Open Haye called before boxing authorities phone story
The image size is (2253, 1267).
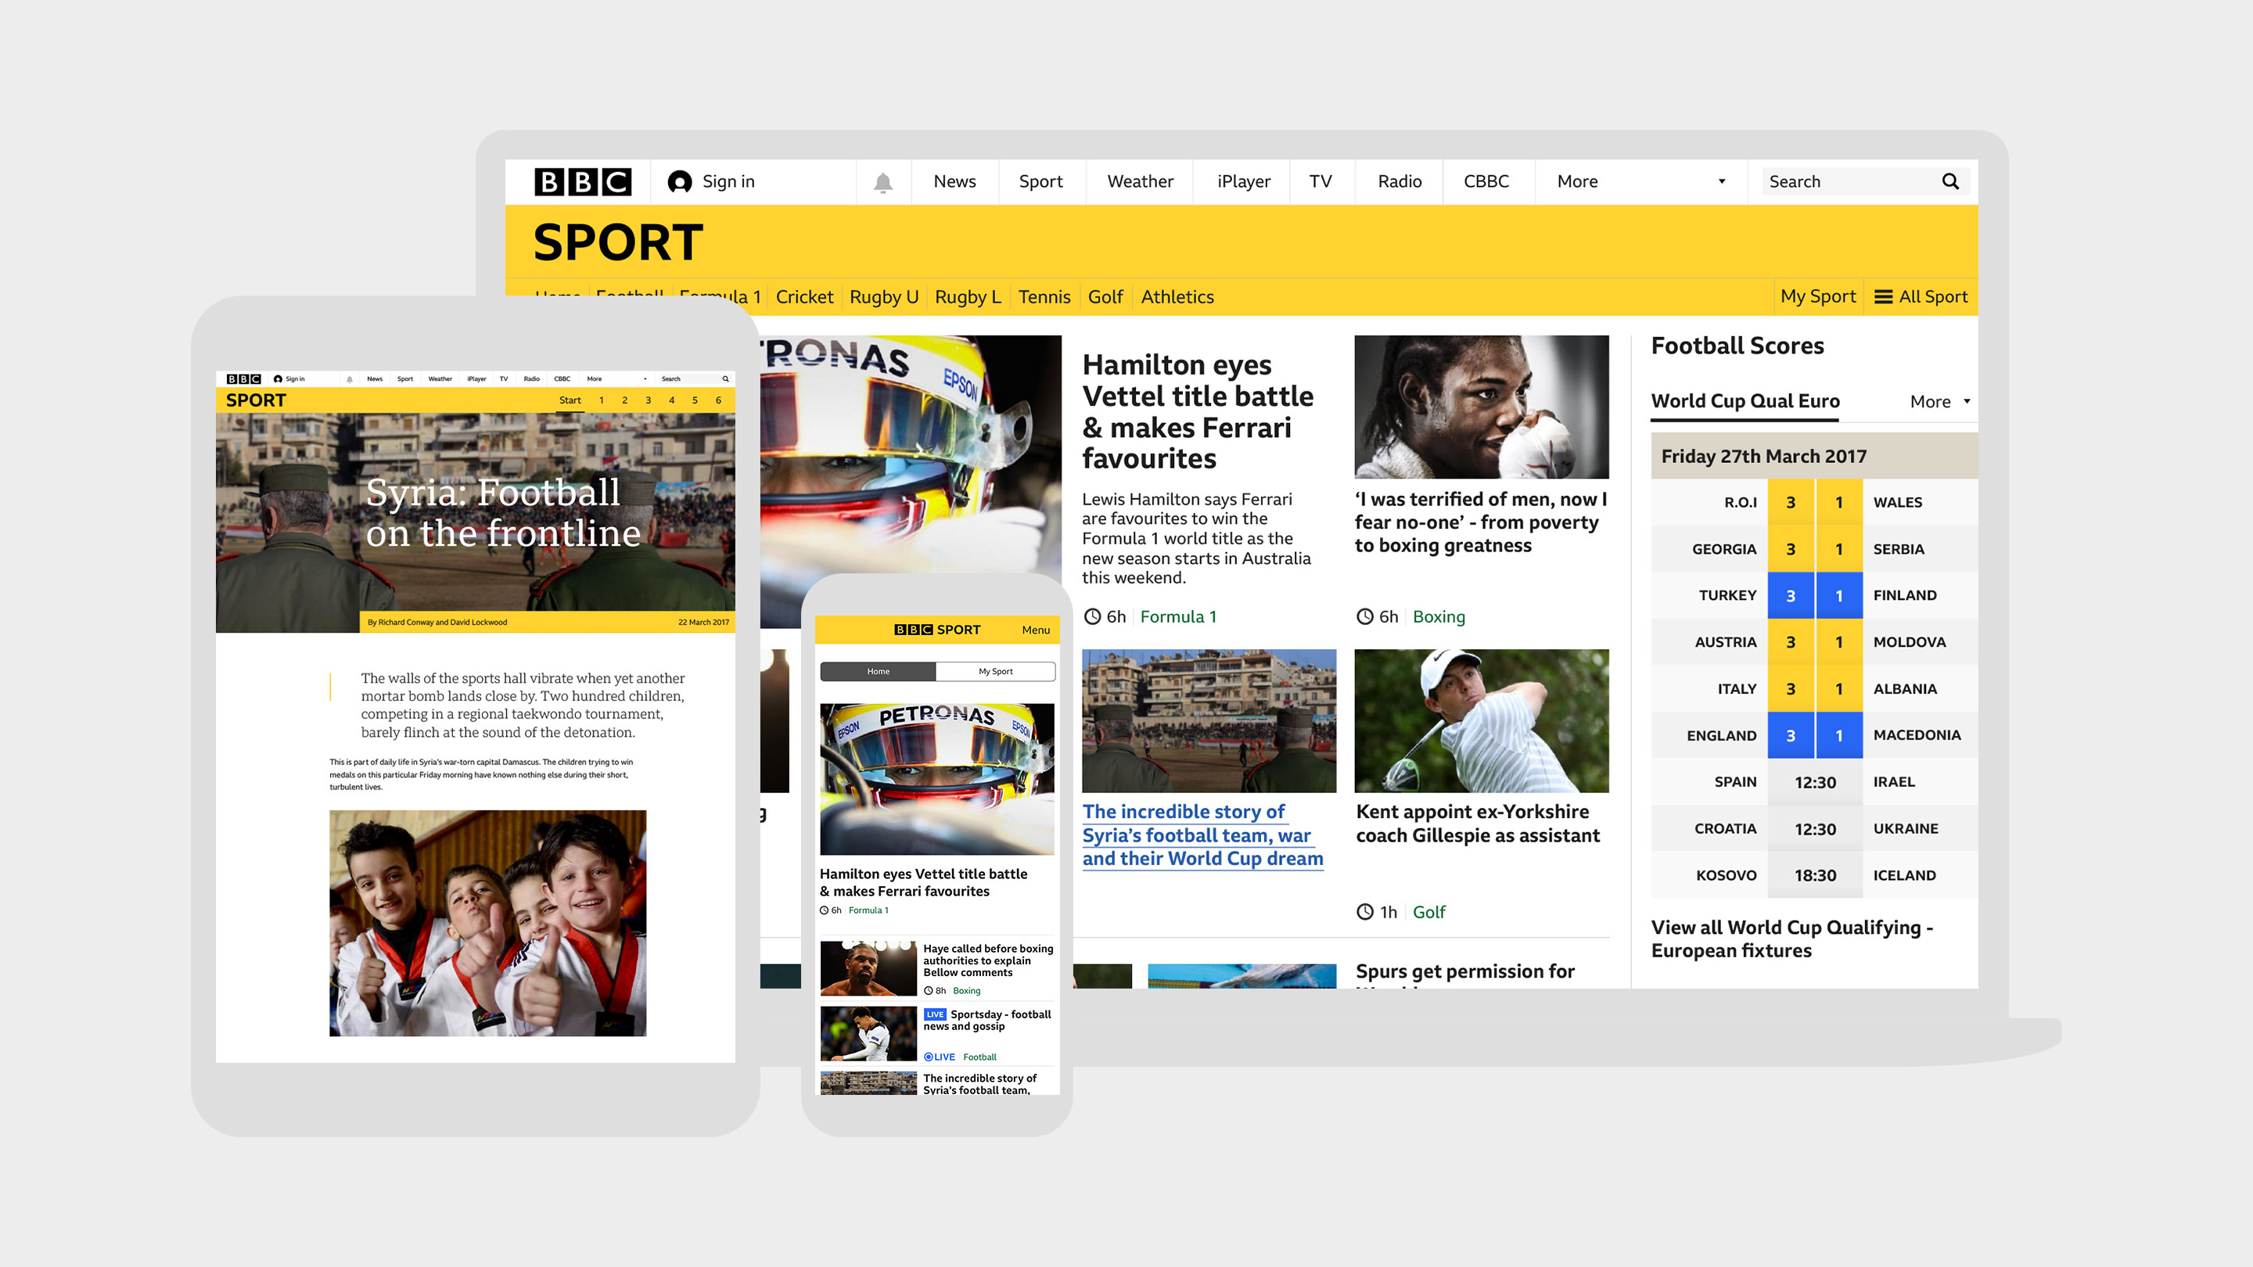click(x=987, y=960)
